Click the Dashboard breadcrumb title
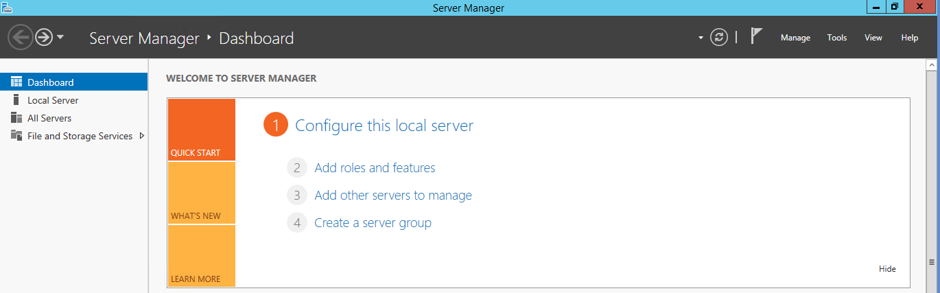940x293 pixels. [x=256, y=38]
